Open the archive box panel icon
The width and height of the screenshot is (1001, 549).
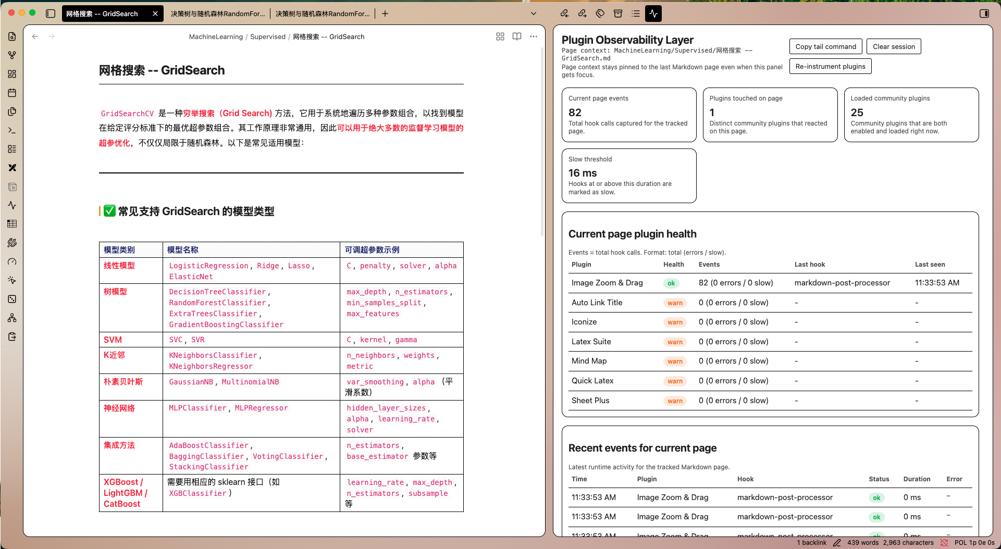pyautogui.click(x=618, y=14)
